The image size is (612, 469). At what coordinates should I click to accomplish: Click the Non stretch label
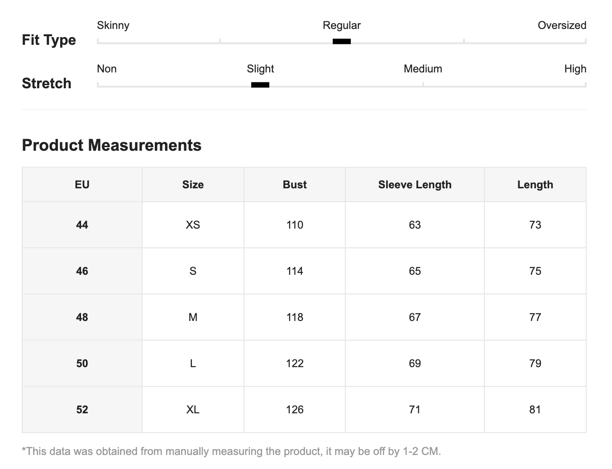point(107,69)
